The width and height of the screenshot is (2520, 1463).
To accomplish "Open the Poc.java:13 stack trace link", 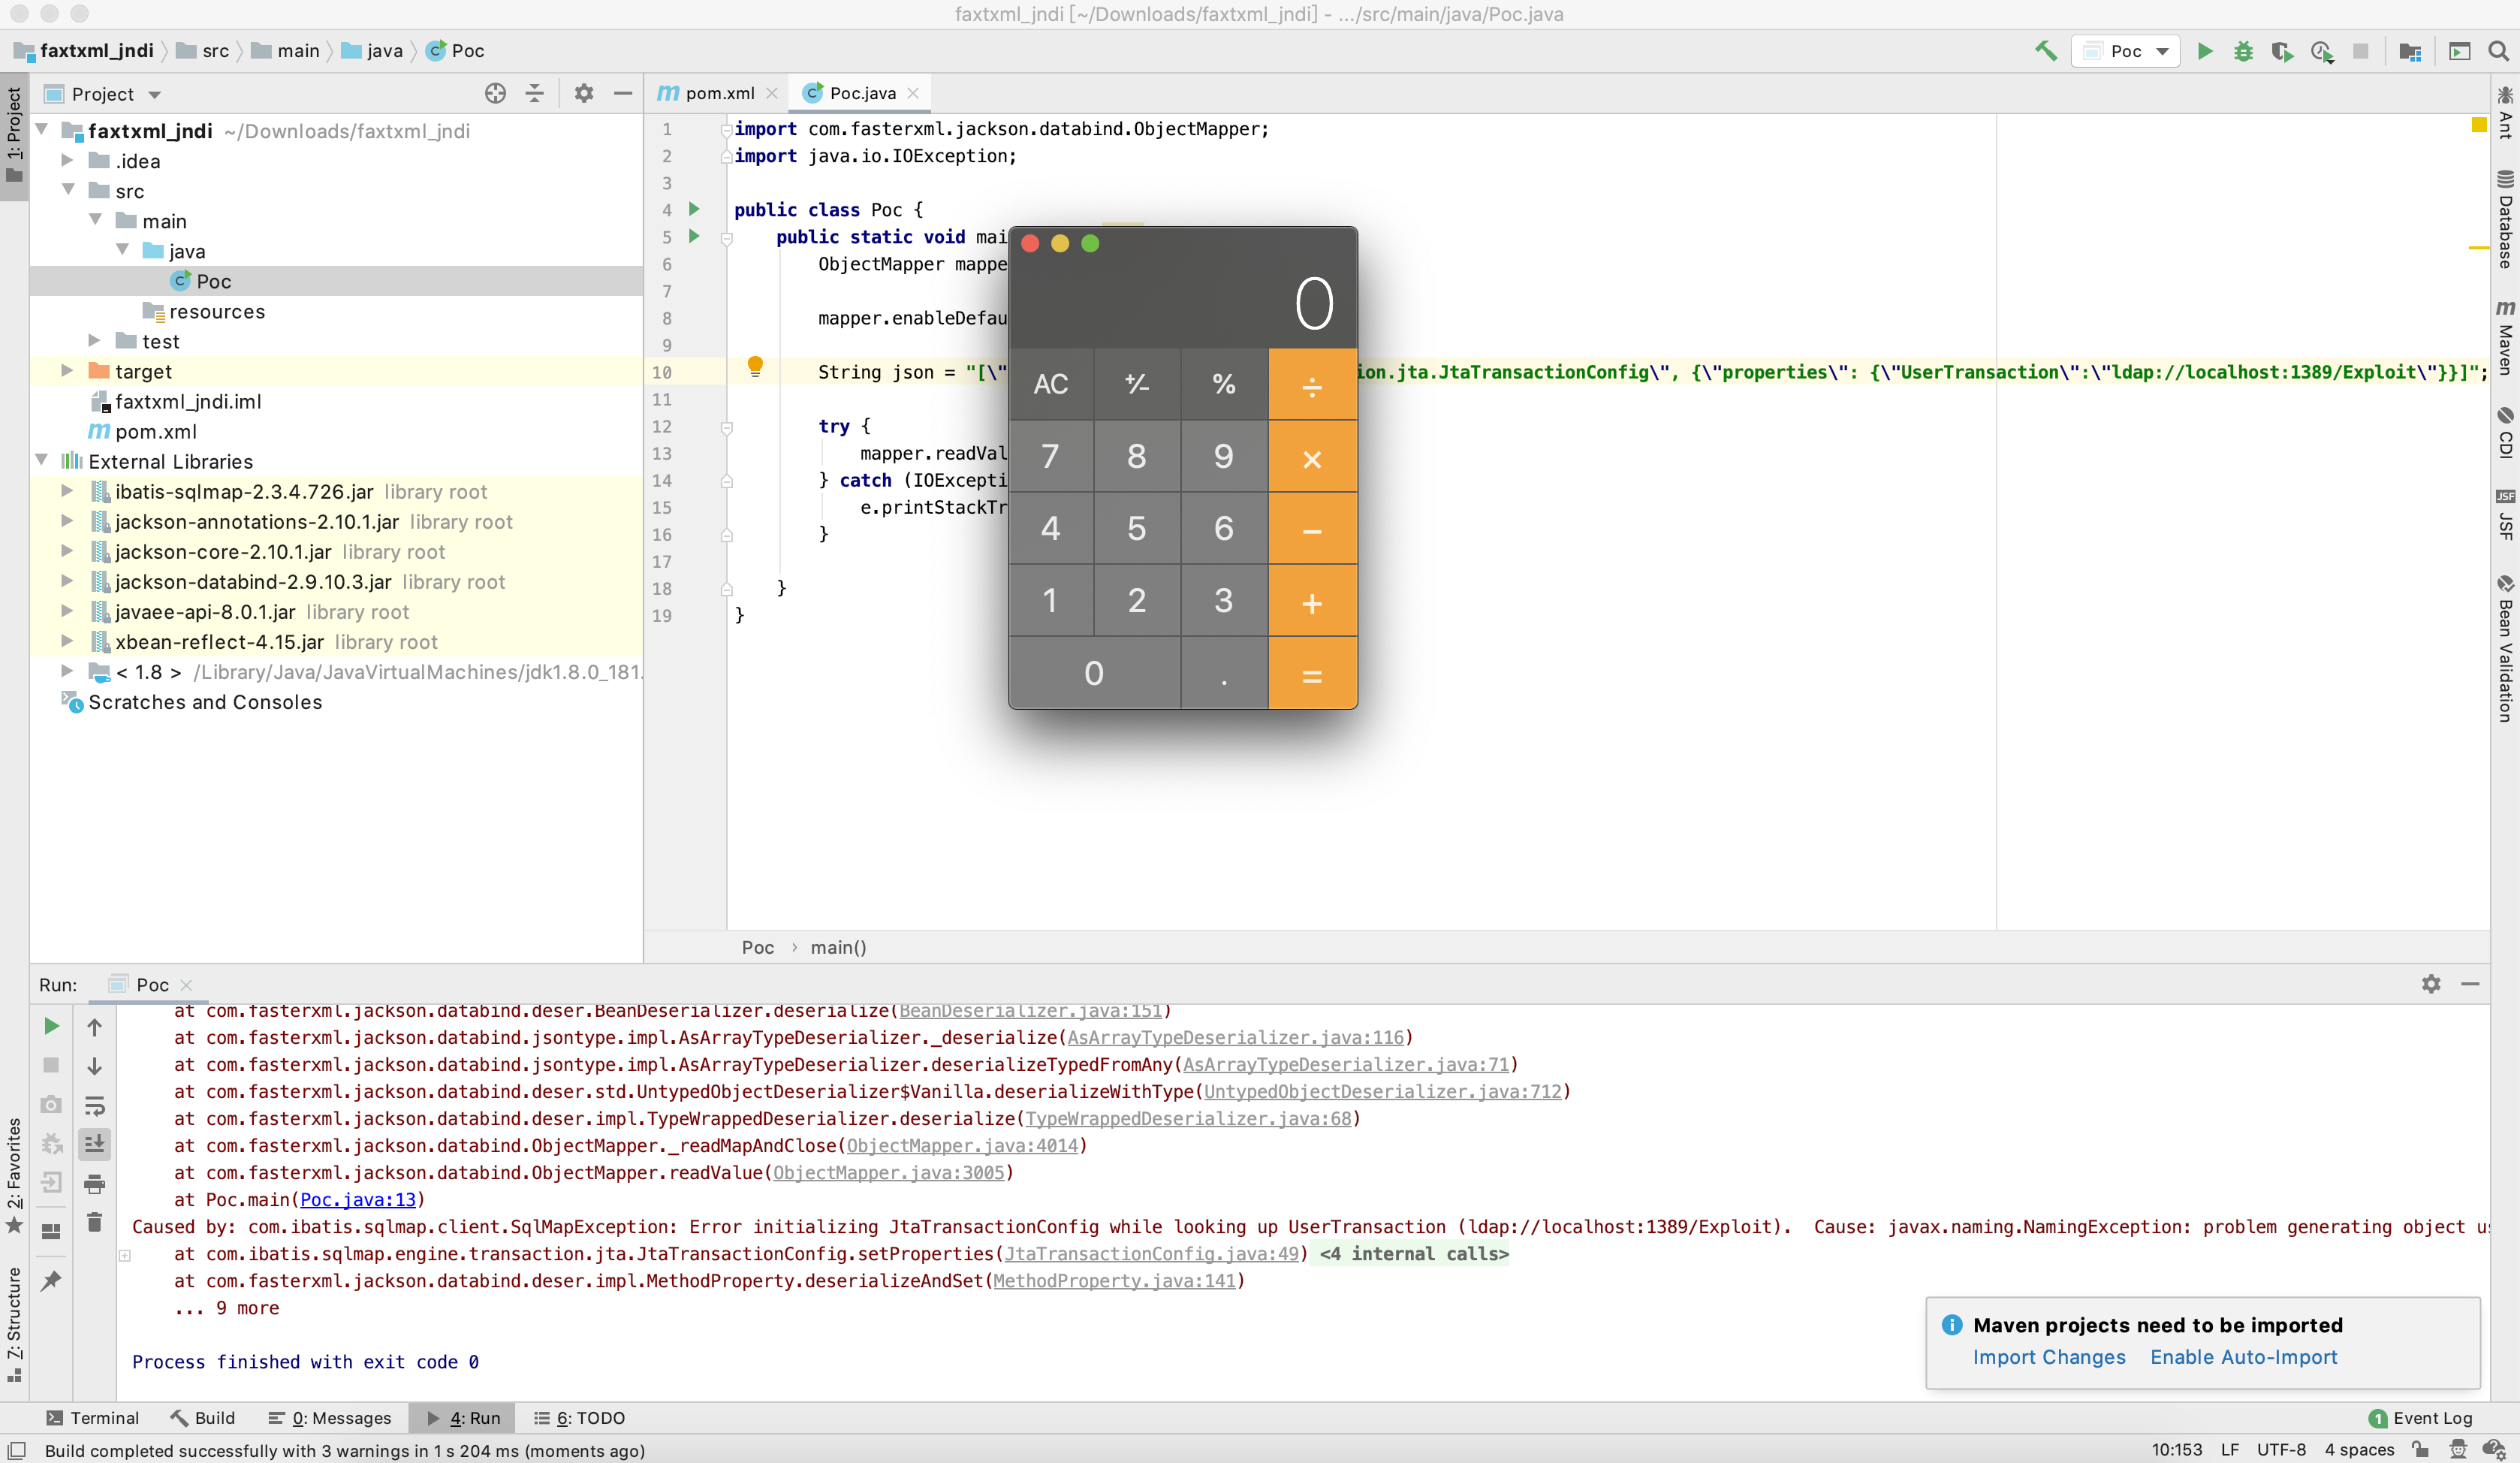I will pyautogui.click(x=357, y=1199).
